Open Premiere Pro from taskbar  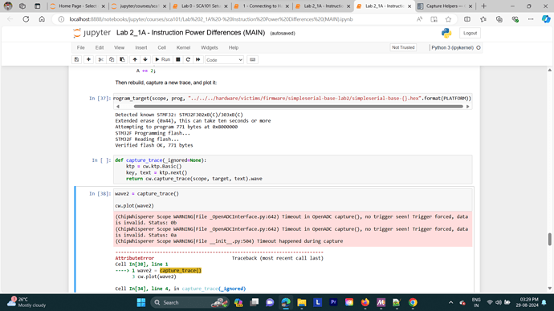[x=333, y=302]
